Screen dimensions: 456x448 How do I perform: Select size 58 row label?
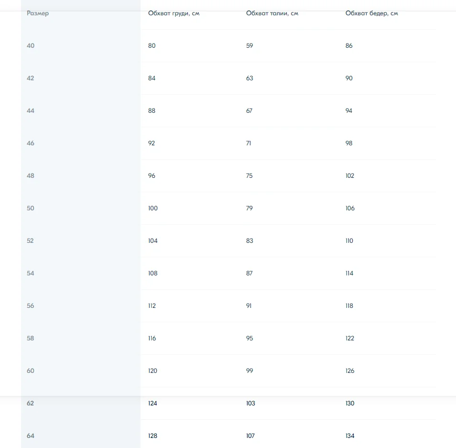pos(31,339)
